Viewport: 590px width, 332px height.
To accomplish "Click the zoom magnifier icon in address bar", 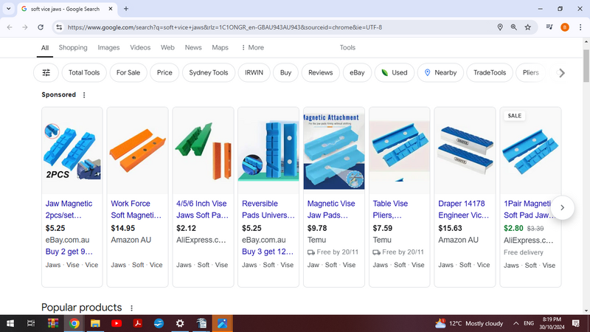I will click(513, 27).
